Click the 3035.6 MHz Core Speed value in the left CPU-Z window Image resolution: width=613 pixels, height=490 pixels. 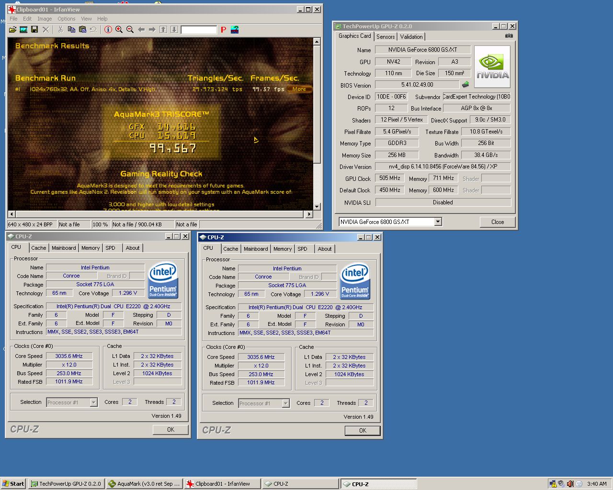69,356
